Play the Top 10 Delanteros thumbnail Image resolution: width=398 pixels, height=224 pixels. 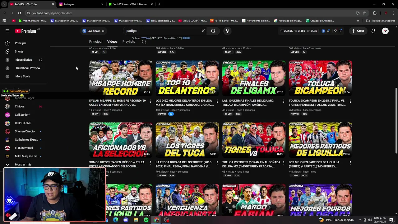187,78
